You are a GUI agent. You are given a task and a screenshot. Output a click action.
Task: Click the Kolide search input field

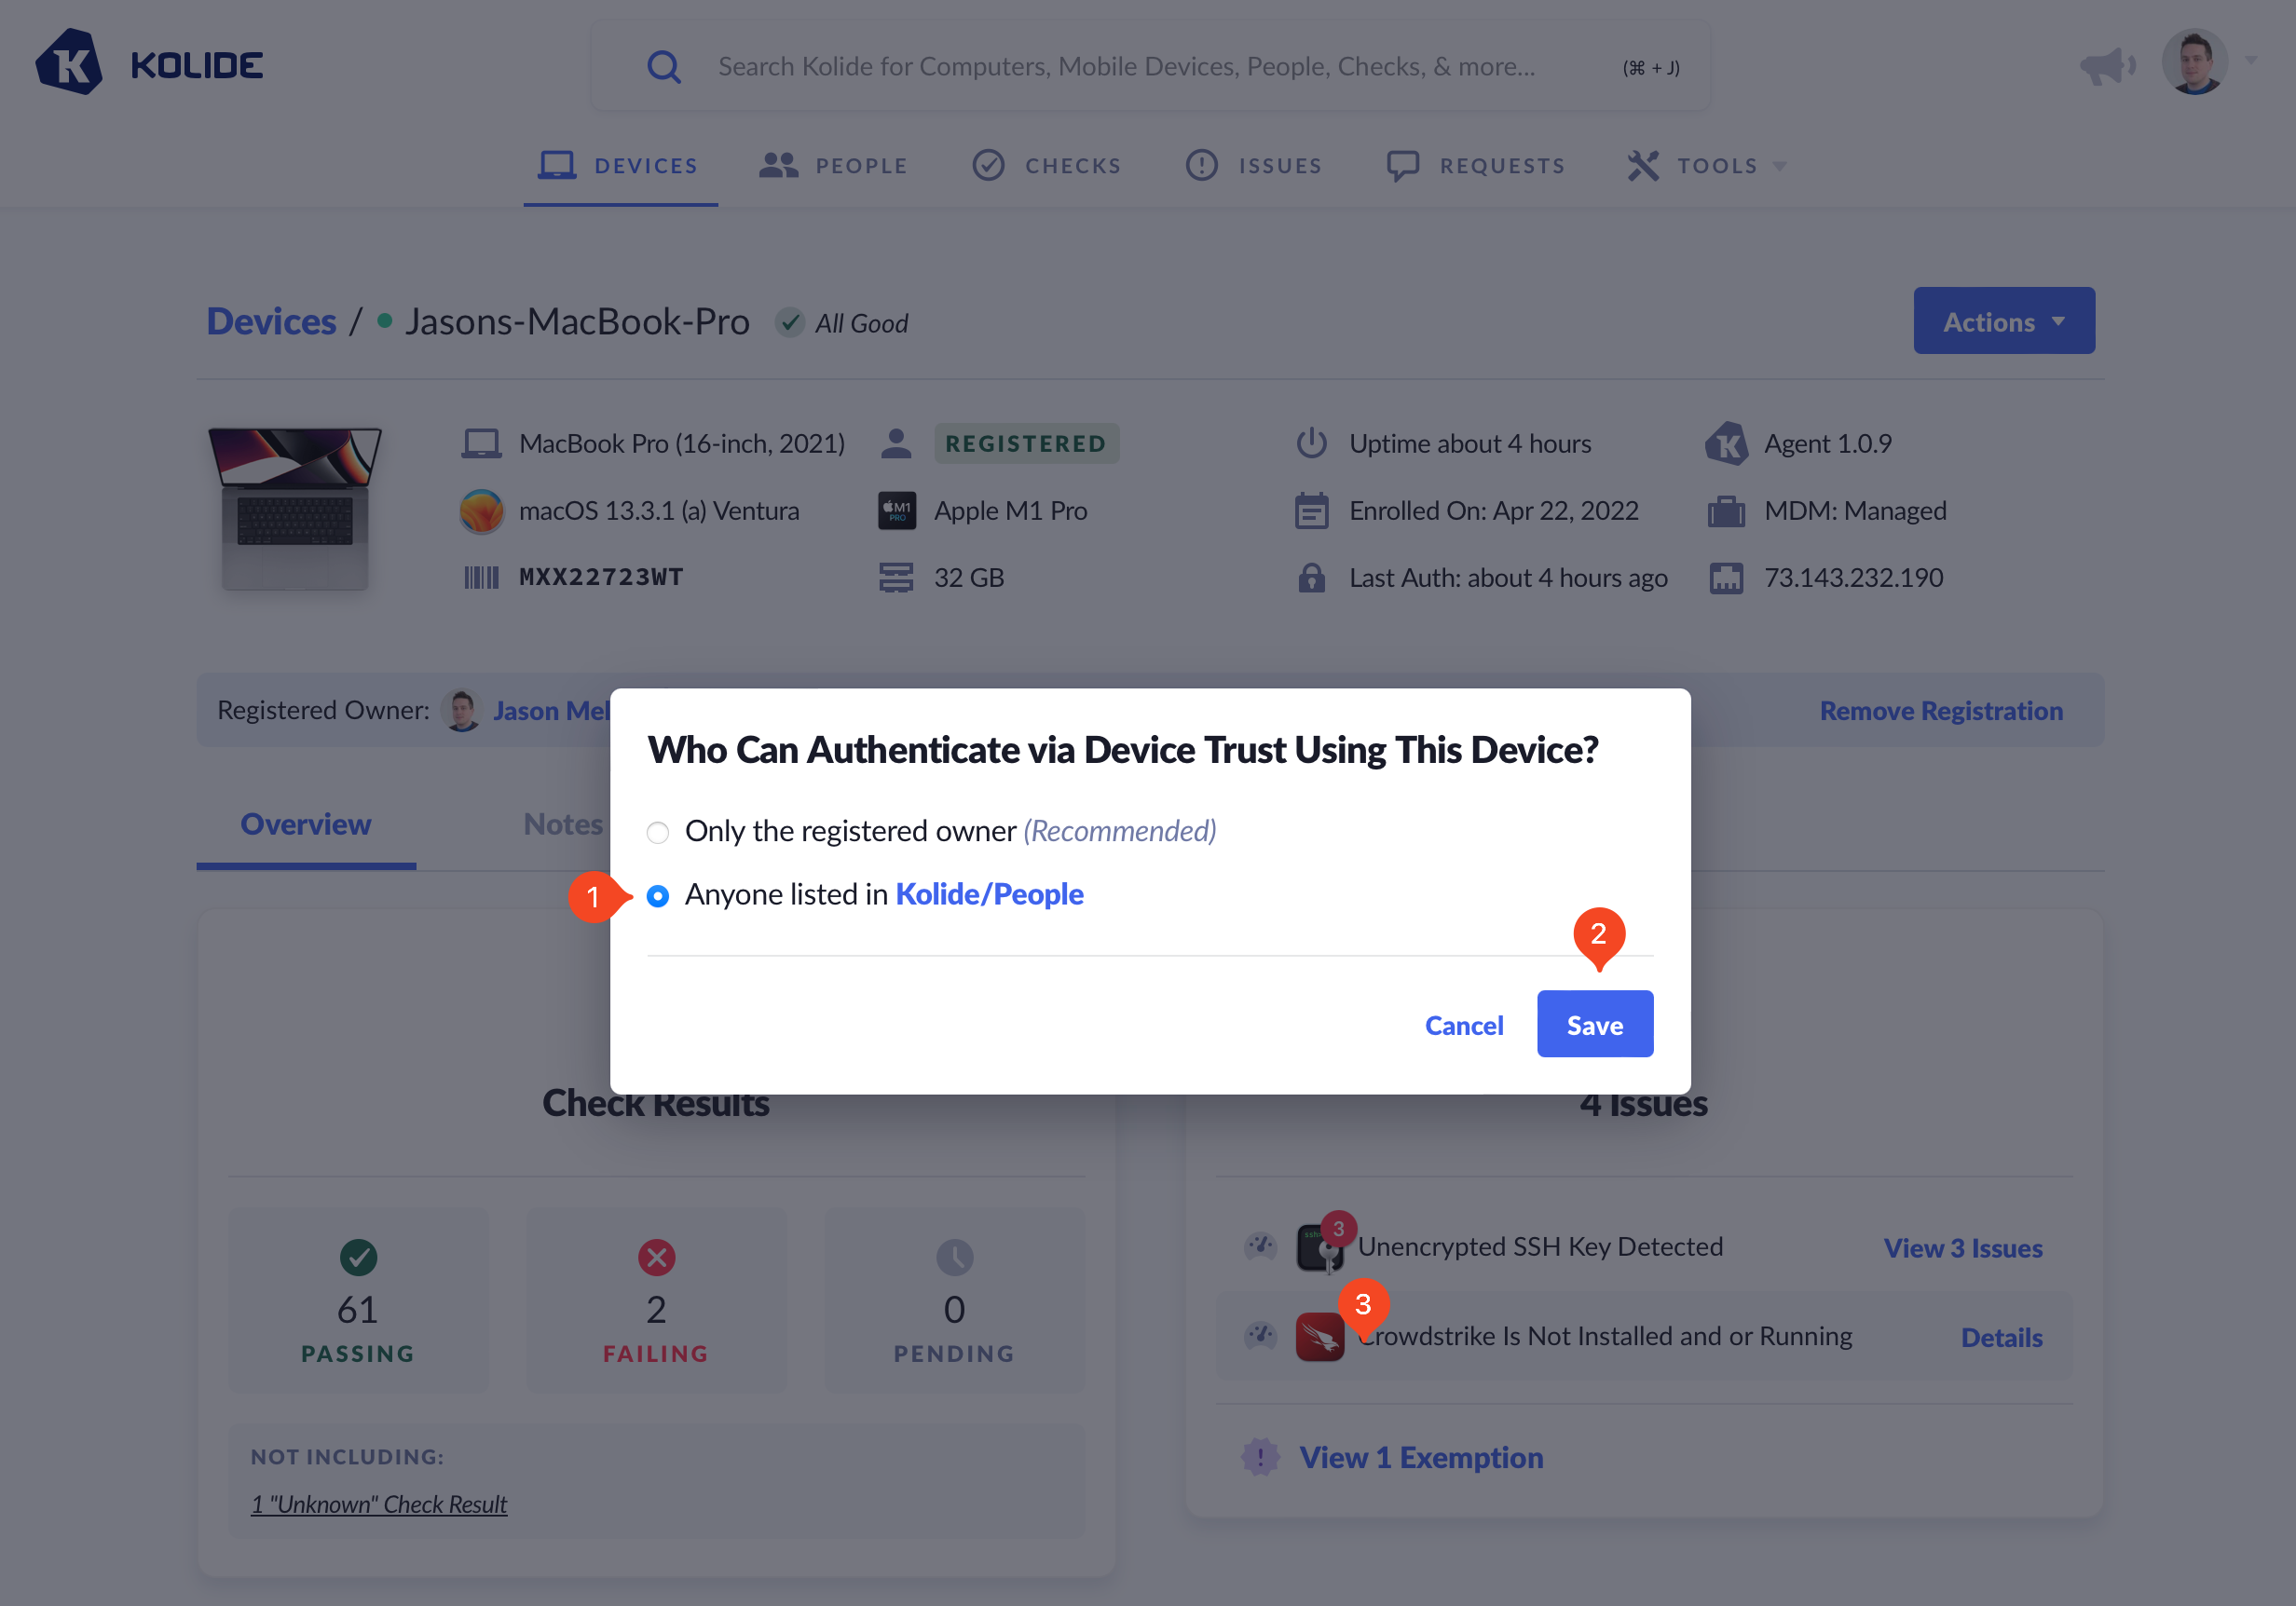click(x=1150, y=67)
